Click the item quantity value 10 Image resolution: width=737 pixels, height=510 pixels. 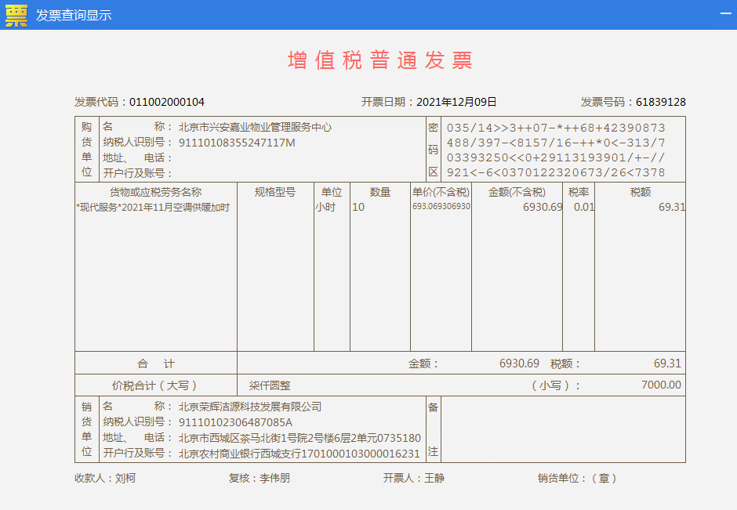pyautogui.click(x=358, y=207)
